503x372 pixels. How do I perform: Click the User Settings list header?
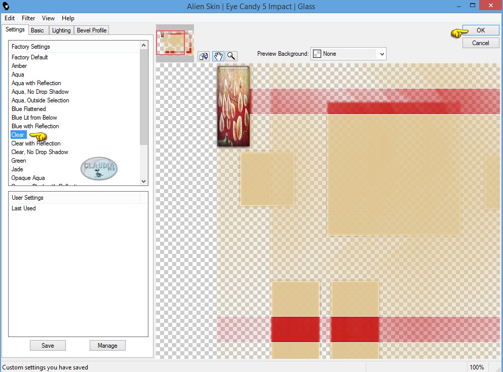[x=74, y=198]
